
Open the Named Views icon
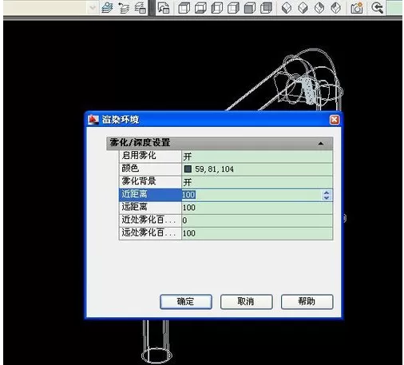(x=164, y=8)
